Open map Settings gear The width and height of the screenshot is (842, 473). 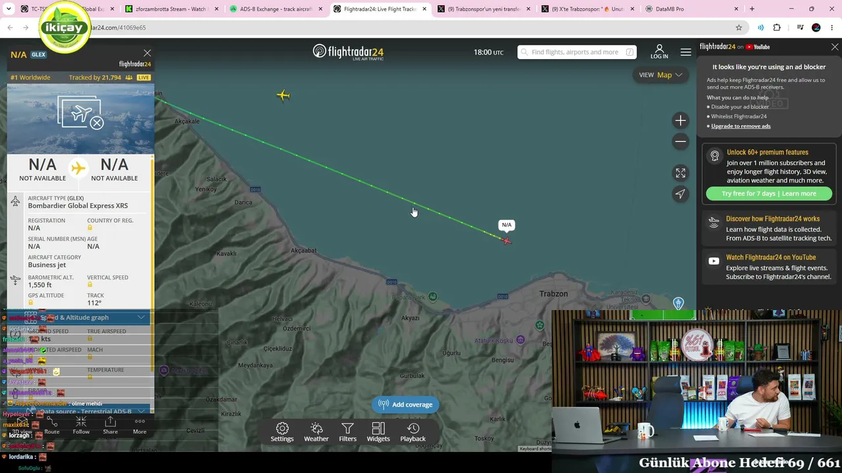[x=282, y=432]
